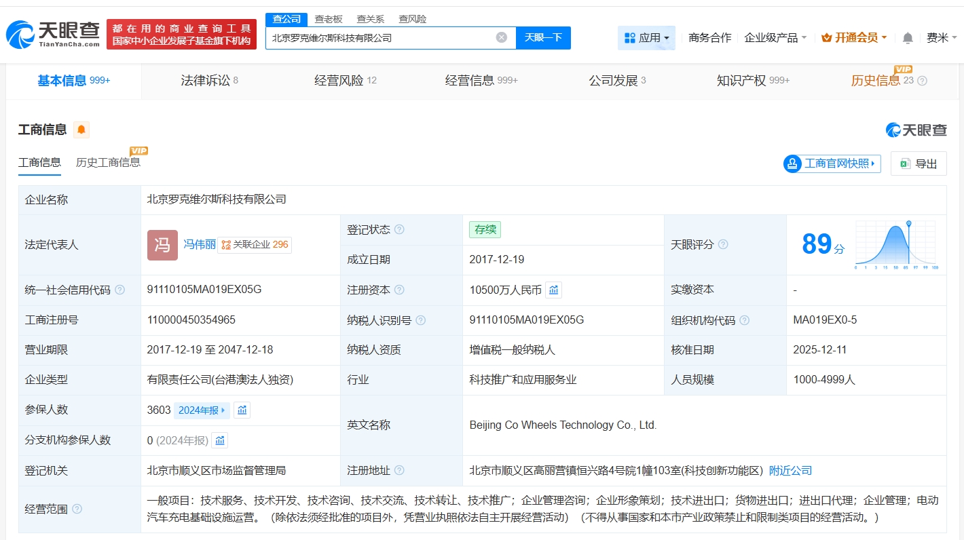Click chart icon next to 分支机构参保人数
This screenshot has width=964, height=540.
220,440
